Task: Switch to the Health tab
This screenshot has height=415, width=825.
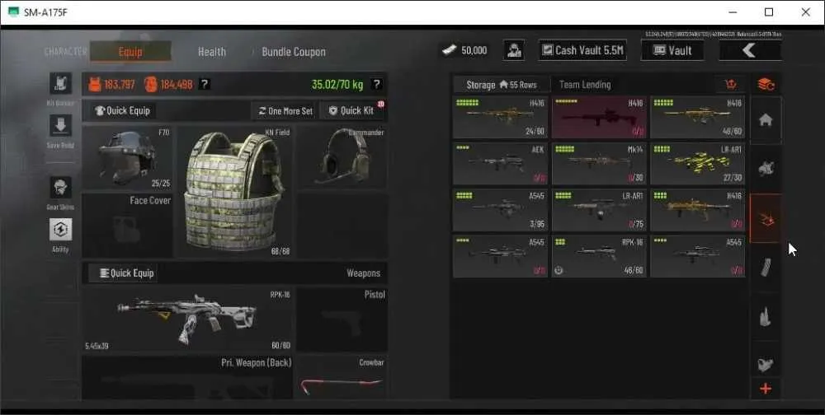Action: (212, 52)
